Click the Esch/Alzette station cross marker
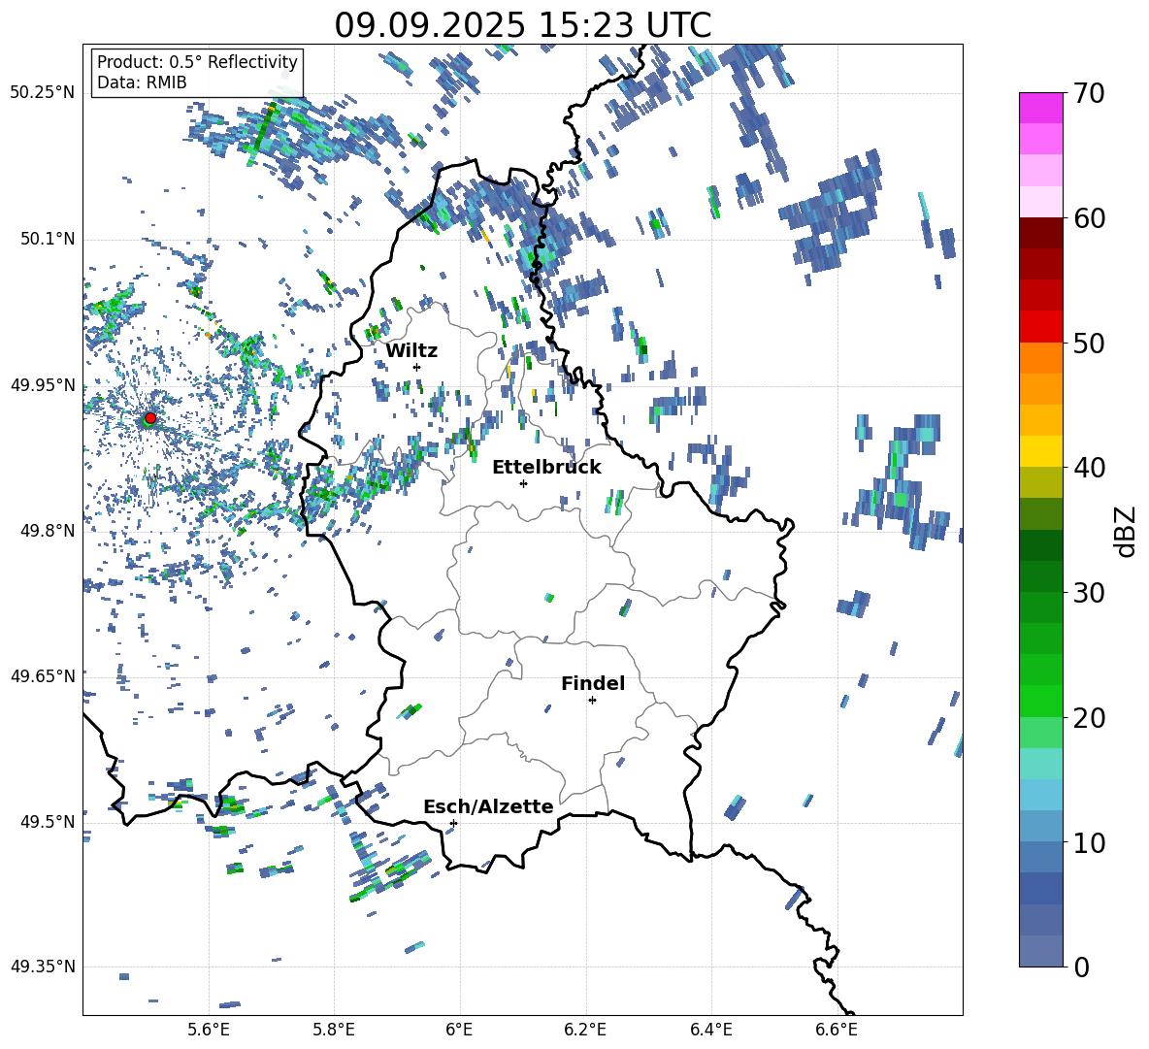 pos(453,823)
